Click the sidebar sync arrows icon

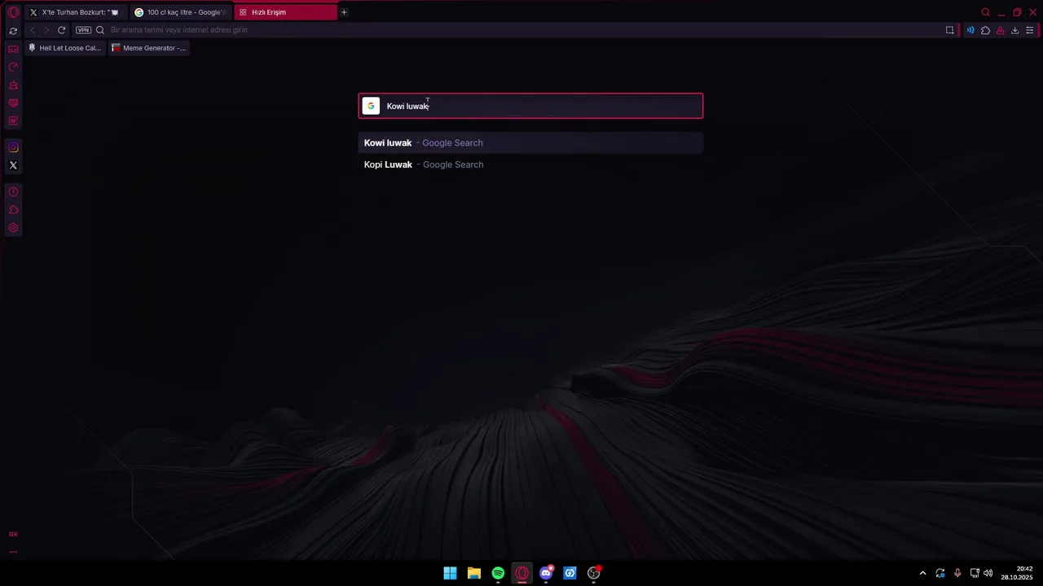[13, 31]
